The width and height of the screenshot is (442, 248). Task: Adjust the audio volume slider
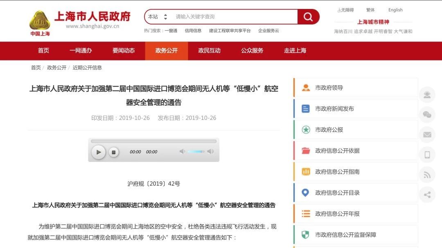[x=196, y=152]
